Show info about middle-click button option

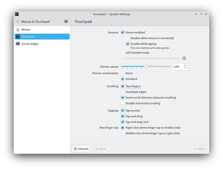pos(184,58)
